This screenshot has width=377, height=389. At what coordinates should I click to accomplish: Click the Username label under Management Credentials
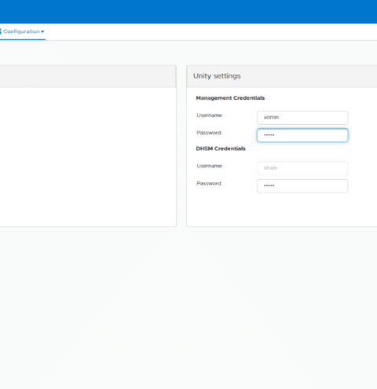pos(210,116)
